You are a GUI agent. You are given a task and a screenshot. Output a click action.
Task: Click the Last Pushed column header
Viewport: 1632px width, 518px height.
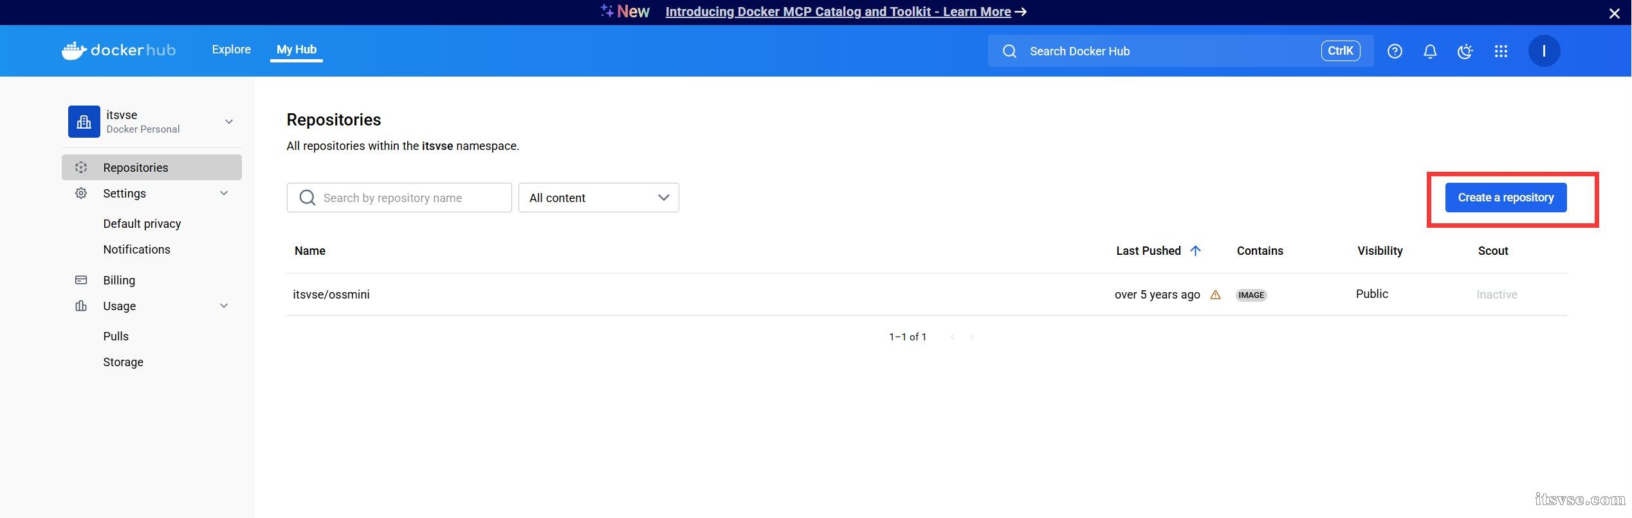pos(1148,251)
